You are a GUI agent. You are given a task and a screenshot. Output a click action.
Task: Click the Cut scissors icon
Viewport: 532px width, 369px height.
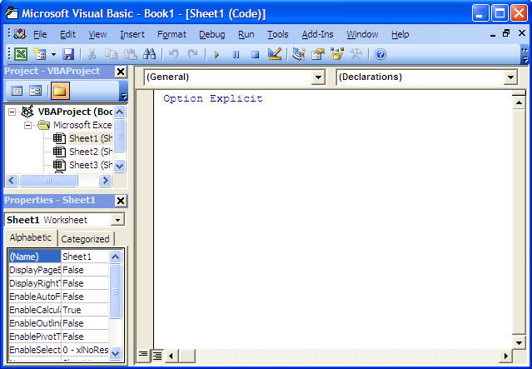click(x=92, y=54)
